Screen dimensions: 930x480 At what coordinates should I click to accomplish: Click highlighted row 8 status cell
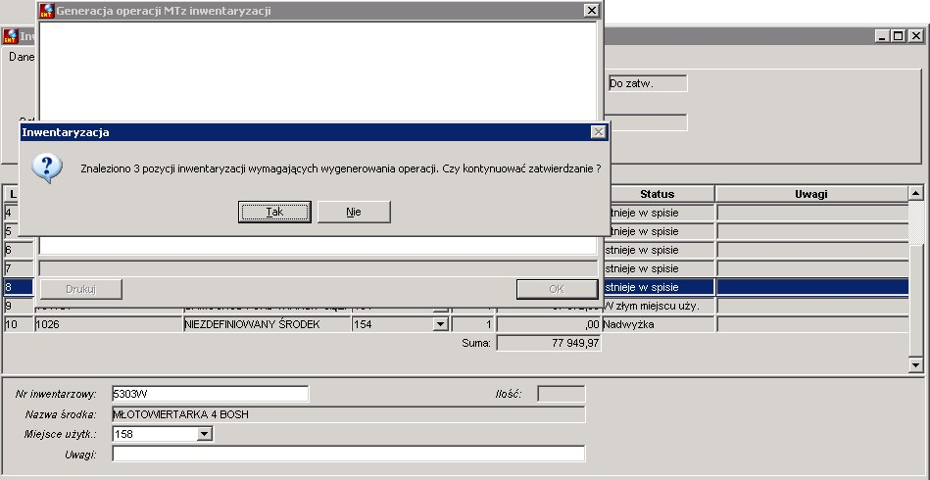coord(658,287)
